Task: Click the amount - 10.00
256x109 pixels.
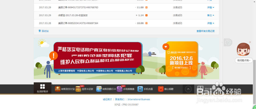Action: [139, 23]
